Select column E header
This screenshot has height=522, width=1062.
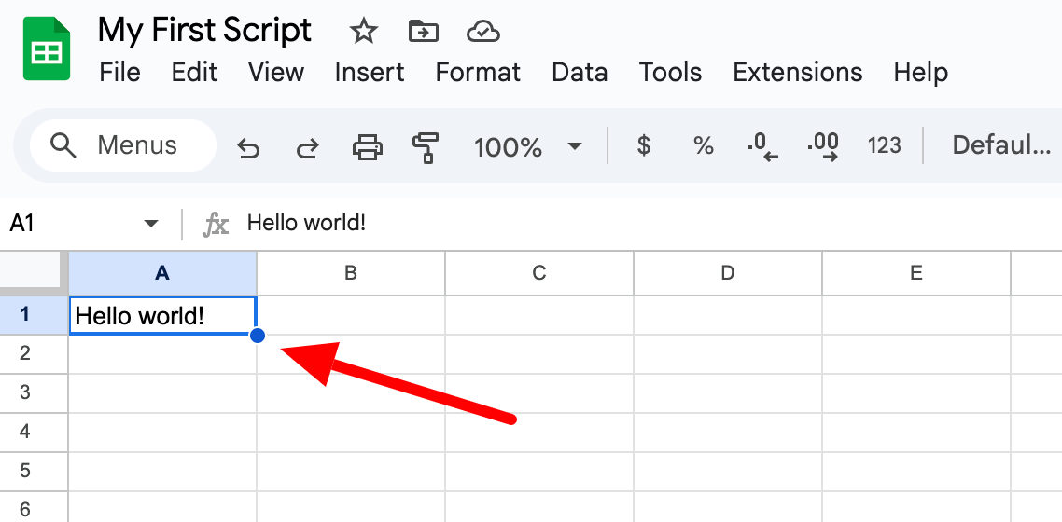[915, 273]
